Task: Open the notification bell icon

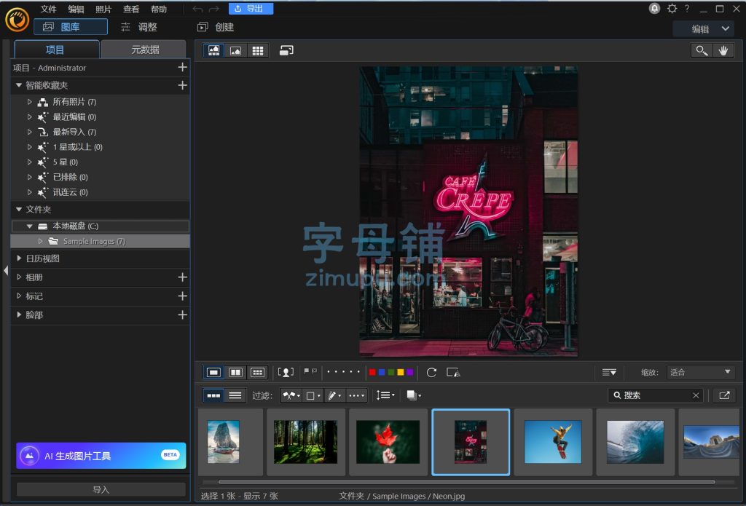Action: [x=655, y=9]
